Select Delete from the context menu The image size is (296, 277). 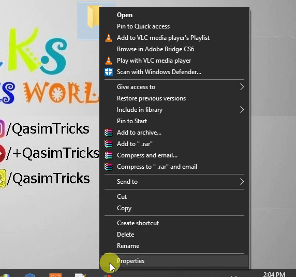(174, 235)
